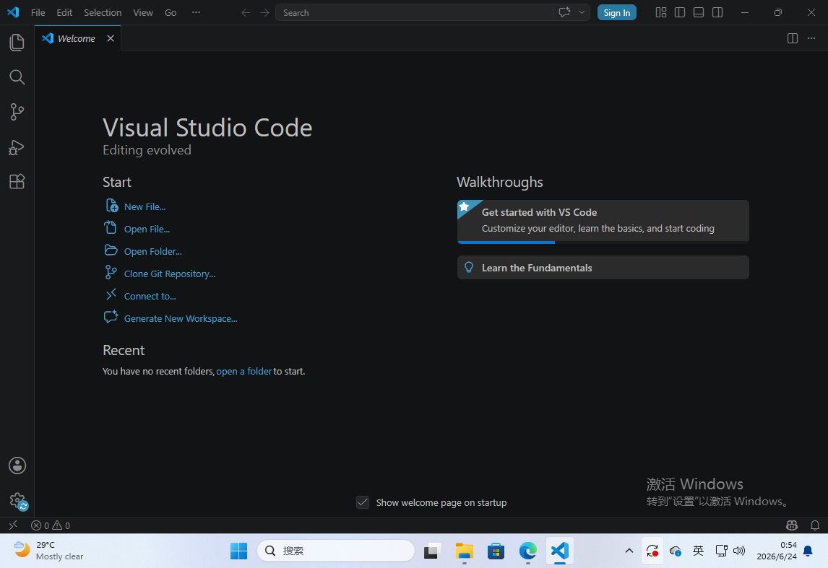Expand the hidden system tray icons
Screen dimensions: 828x568
tap(629, 551)
